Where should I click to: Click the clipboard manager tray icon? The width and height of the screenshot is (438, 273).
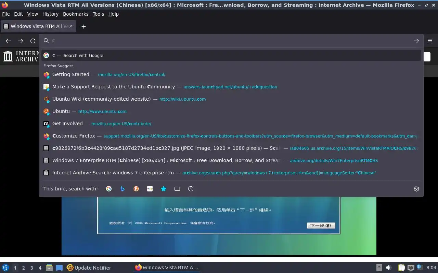[401, 268]
